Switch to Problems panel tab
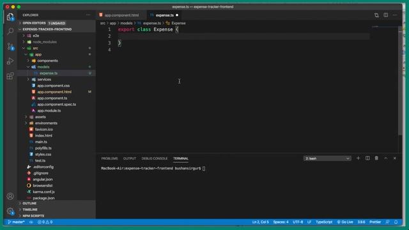409x230 pixels. (109, 158)
